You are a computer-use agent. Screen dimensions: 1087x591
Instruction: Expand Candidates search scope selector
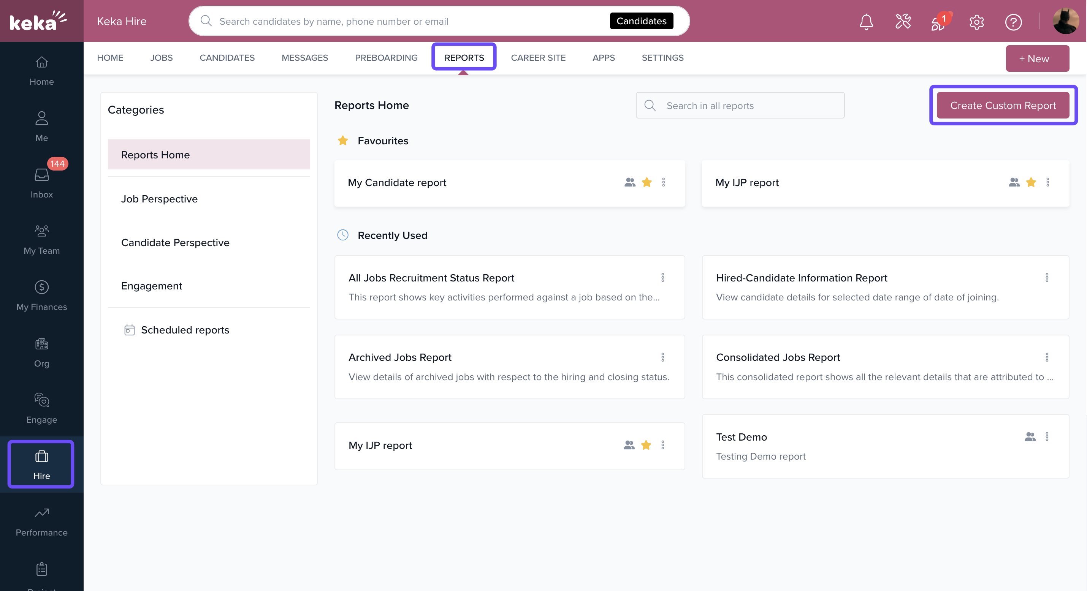(x=641, y=21)
